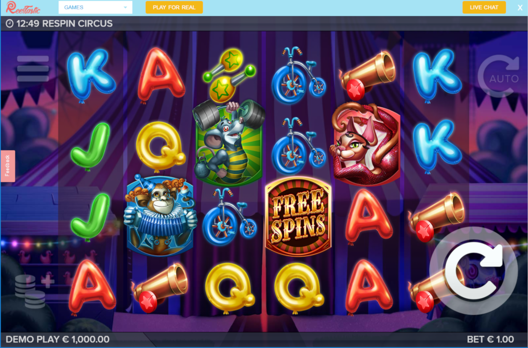Expand the GAMES dropdown
Screen dimensions: 528x348
pos(95,7)
